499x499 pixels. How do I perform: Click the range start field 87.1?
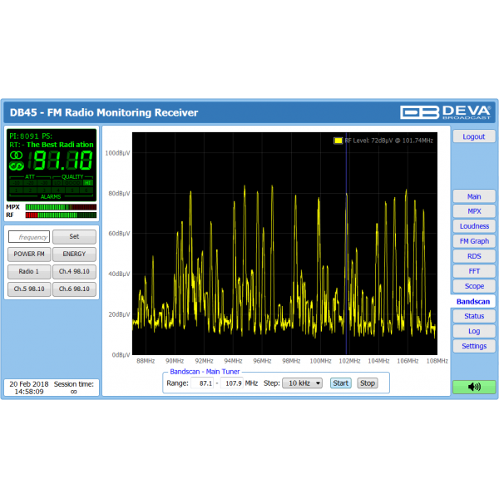[202, 383]
